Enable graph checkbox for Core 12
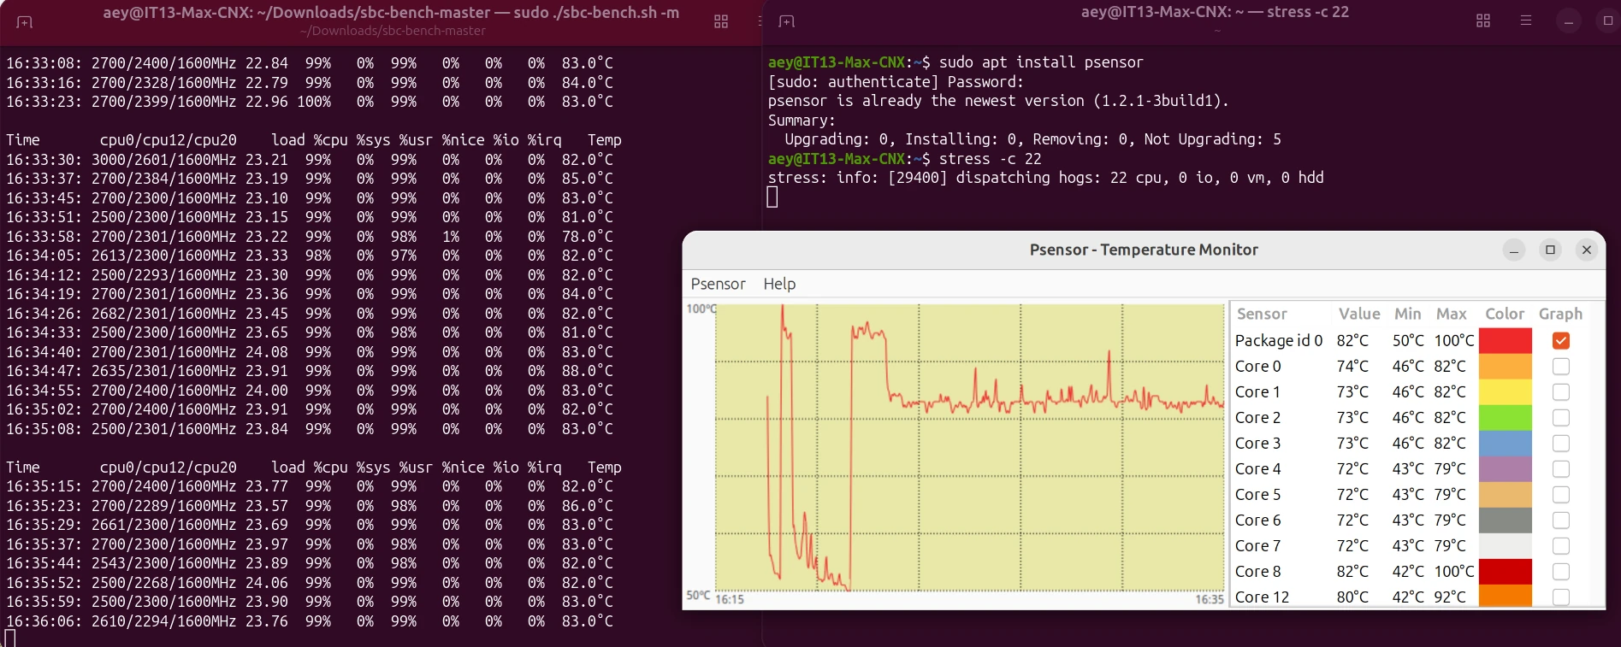This screenshot has height=647, width=1621. pos(1561,597)
